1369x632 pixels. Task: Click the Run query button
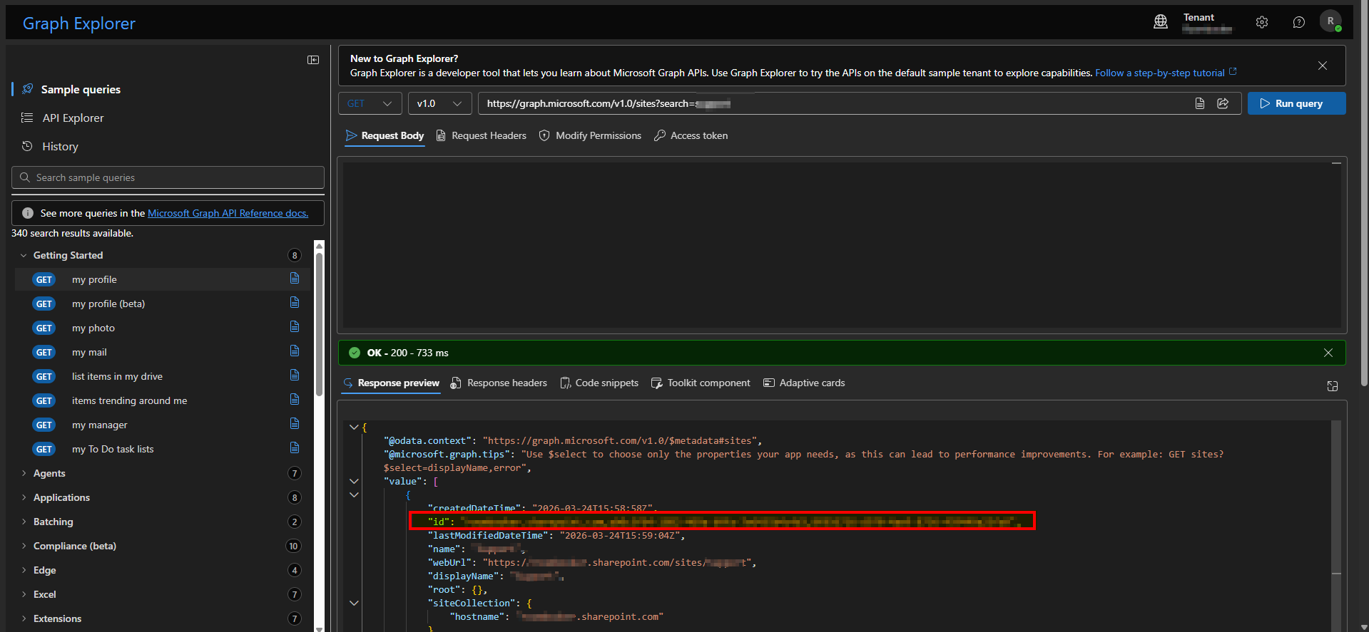1296,103
